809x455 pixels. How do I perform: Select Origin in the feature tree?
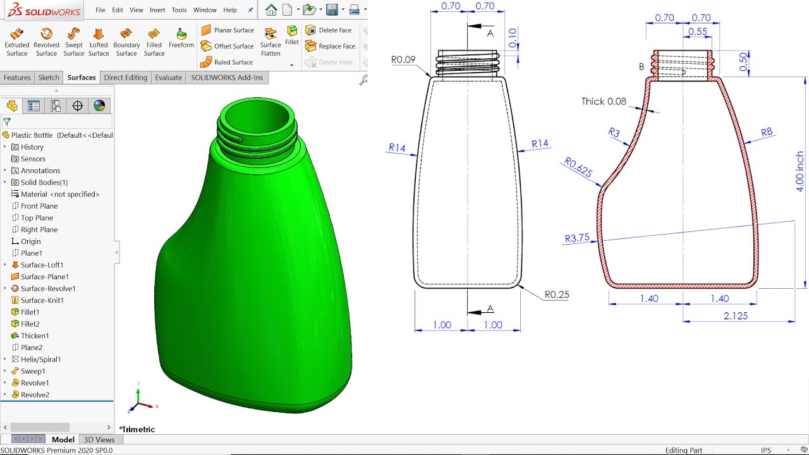coord(26,241)
